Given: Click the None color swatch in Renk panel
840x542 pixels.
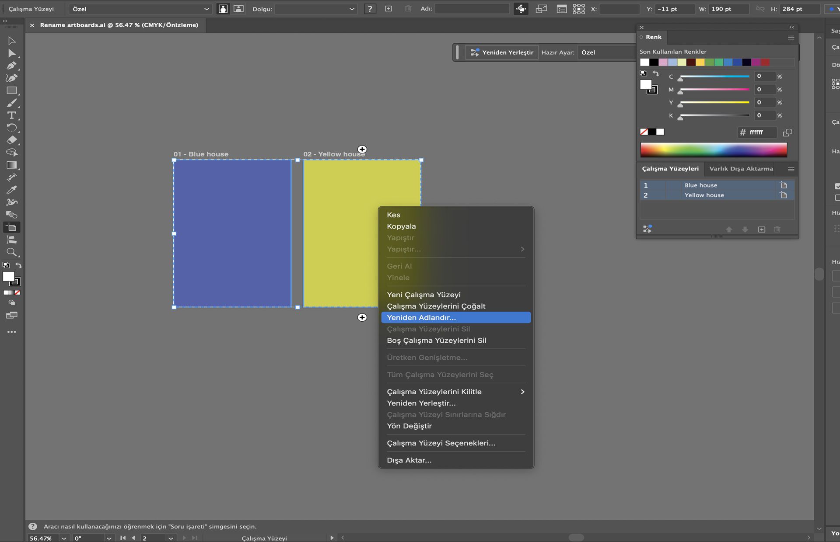Looking at the screenshot, I should (x=644, y=132).
